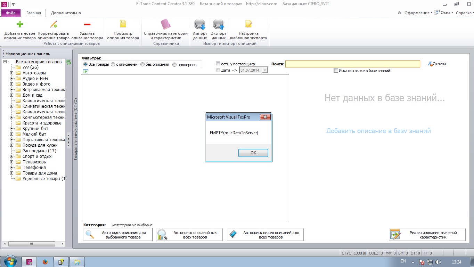
Task: Select the 'Красота и здоровье' category
Action: point(42,123)
